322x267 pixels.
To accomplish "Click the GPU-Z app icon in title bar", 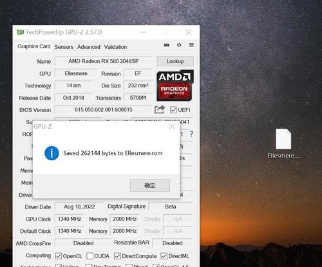I will [x=20, y=32].
